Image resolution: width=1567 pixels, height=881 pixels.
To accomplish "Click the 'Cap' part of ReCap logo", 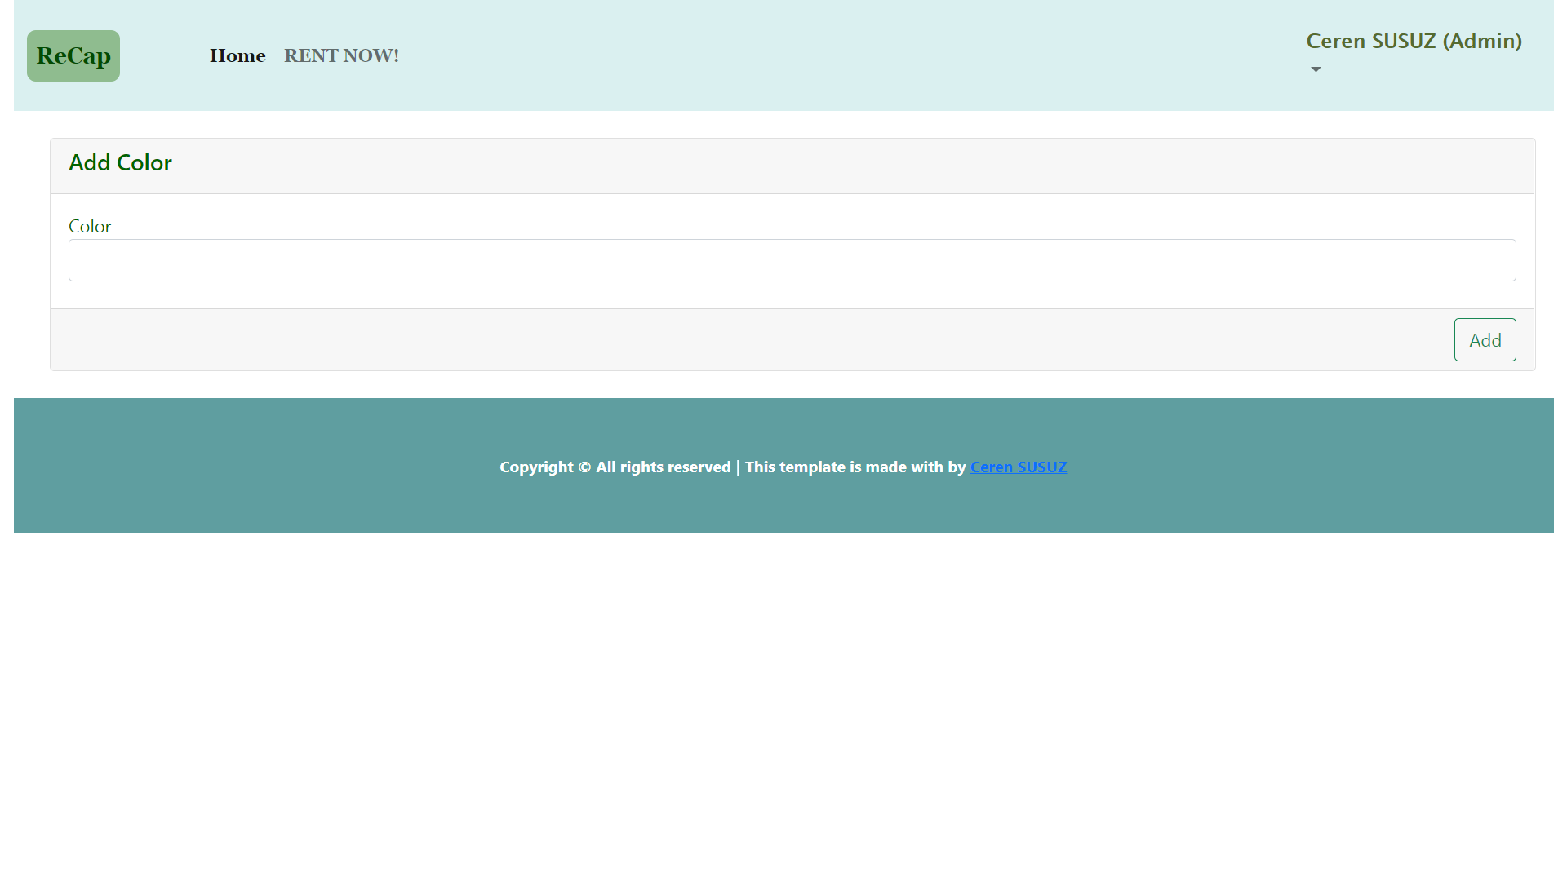I will pos(89,55).
